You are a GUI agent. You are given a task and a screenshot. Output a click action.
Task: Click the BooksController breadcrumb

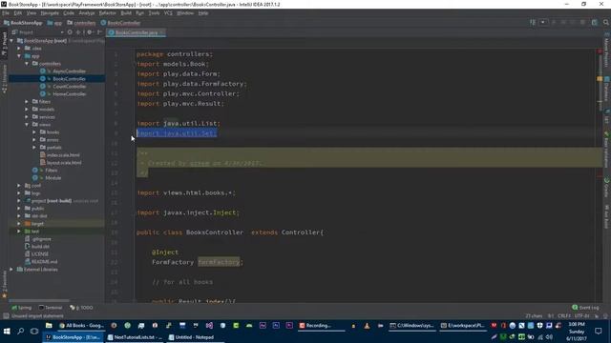pyautogui.click(x=120, y=23)
